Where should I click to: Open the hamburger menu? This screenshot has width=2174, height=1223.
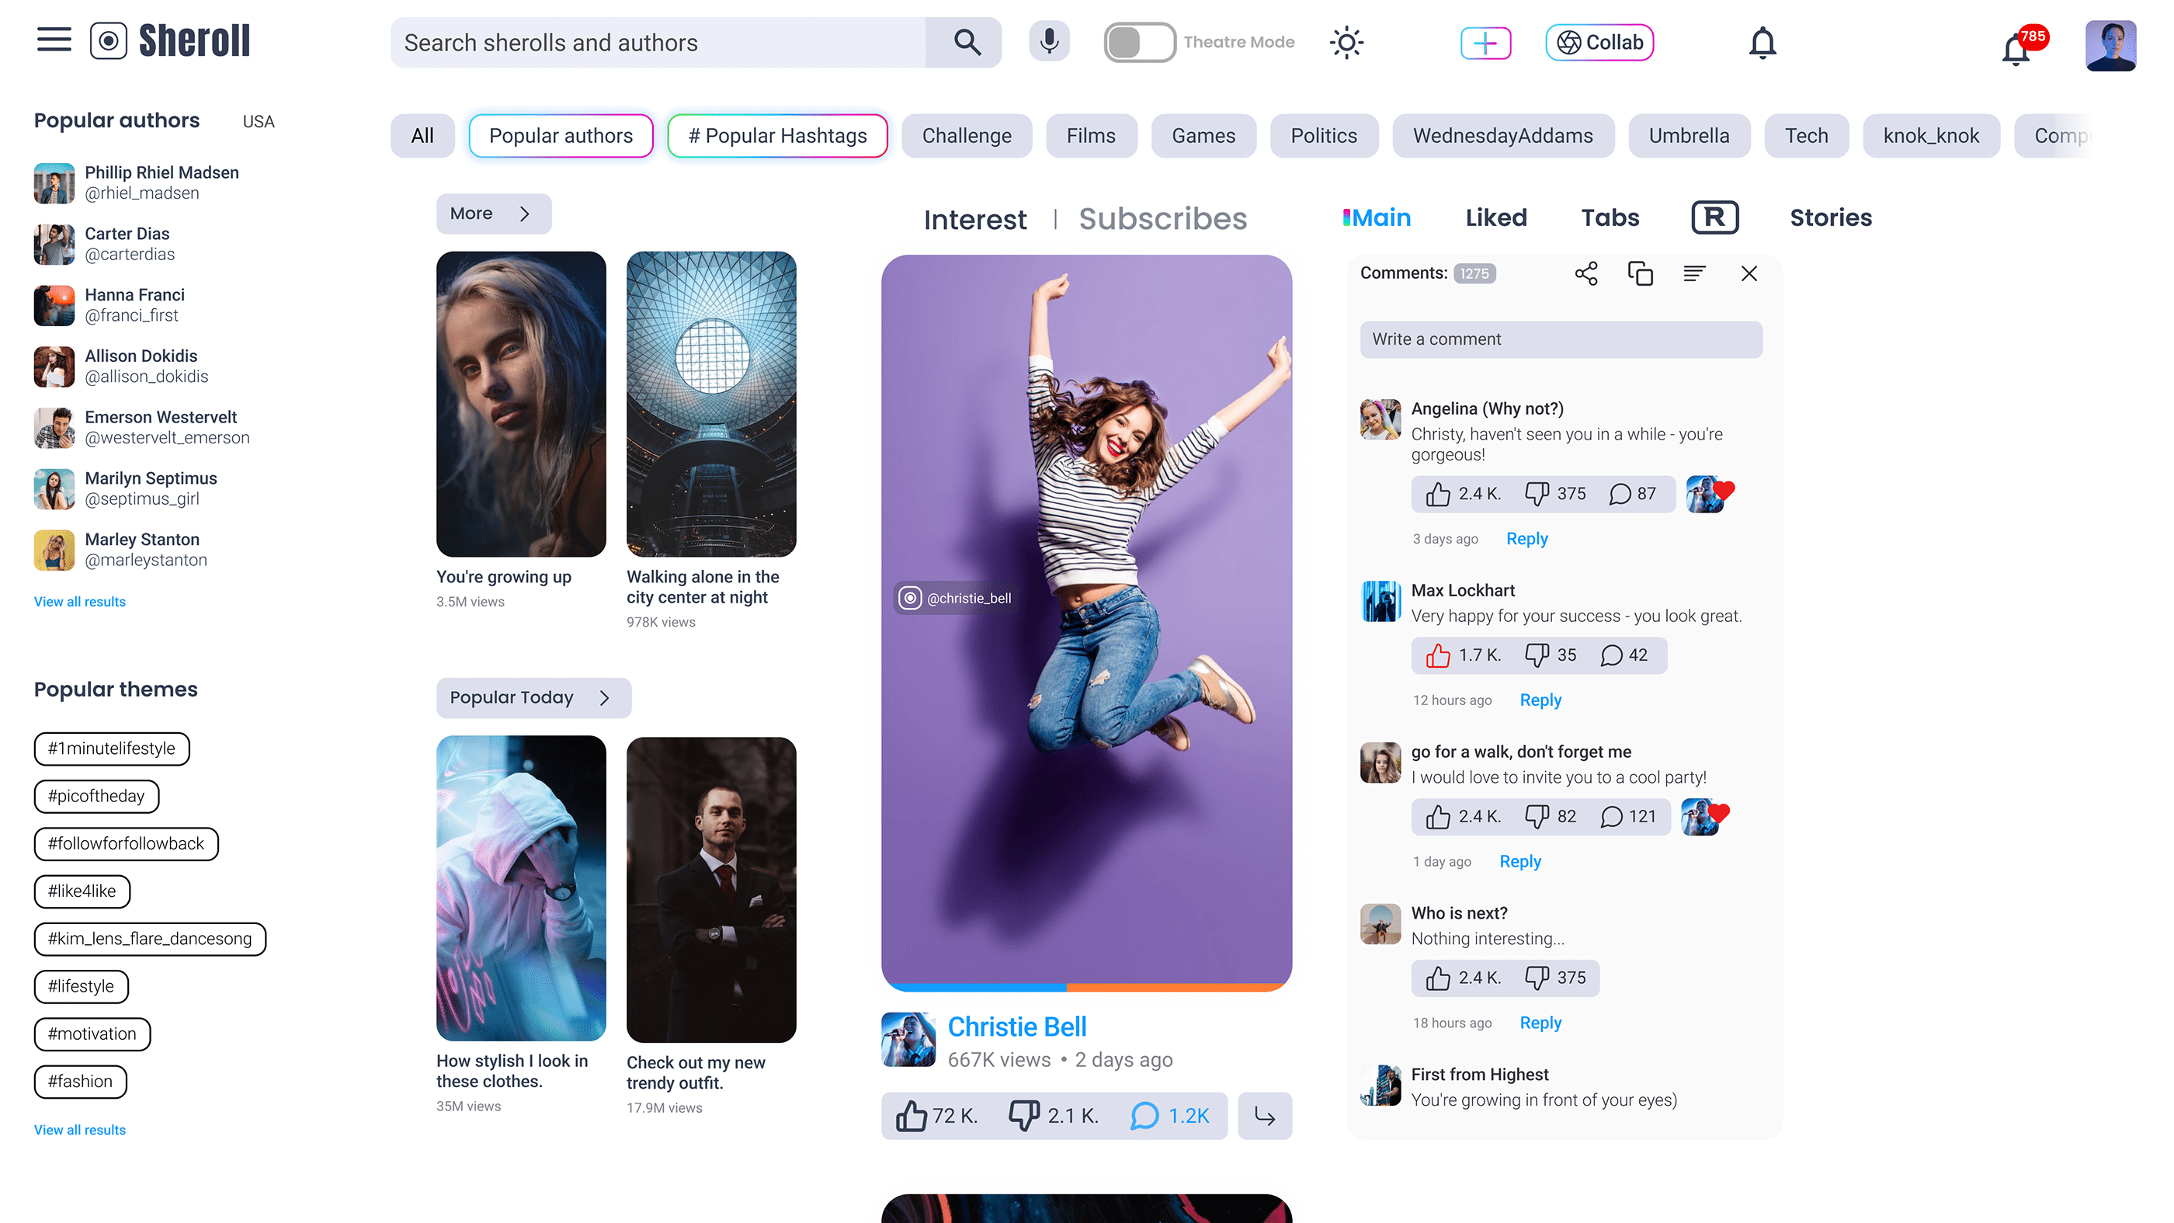click(x=54, y=40)
